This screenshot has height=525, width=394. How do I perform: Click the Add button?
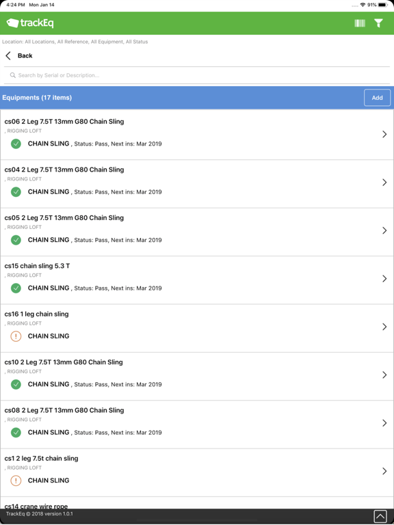click(x=378, y=98)
